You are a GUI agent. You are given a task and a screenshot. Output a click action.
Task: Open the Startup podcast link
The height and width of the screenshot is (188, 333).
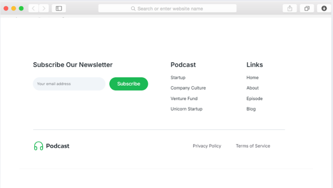tap(178, 78)
